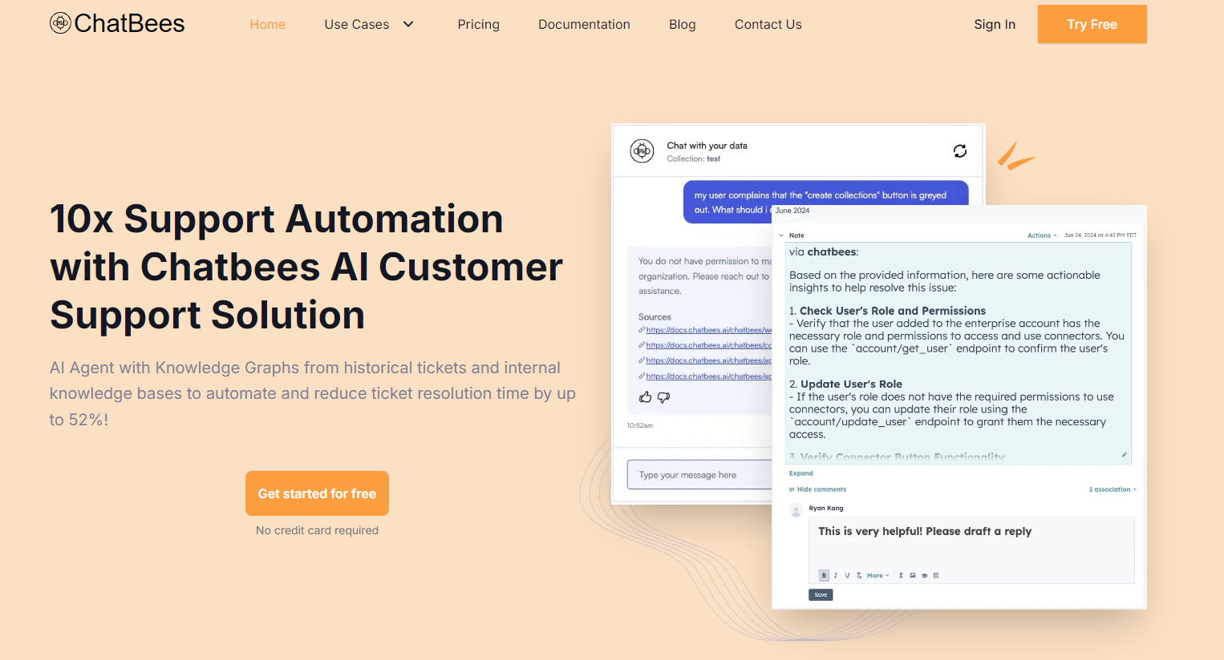
Task: Go to the Pricing page
Action: pos(478,25)
